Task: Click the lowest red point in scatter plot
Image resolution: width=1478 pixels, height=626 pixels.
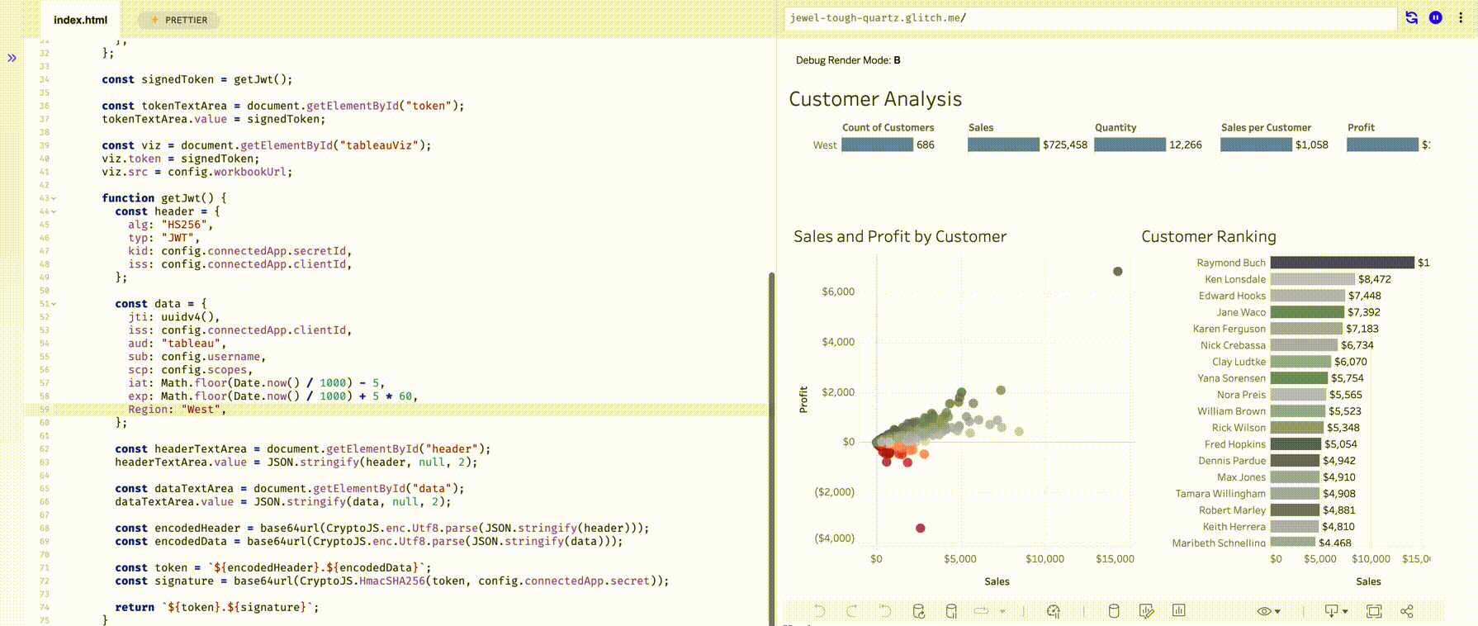Action: 920,528
